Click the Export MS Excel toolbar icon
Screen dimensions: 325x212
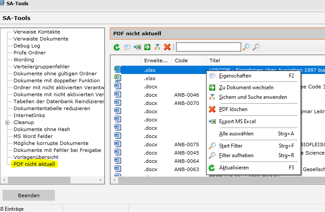point(137,47)
